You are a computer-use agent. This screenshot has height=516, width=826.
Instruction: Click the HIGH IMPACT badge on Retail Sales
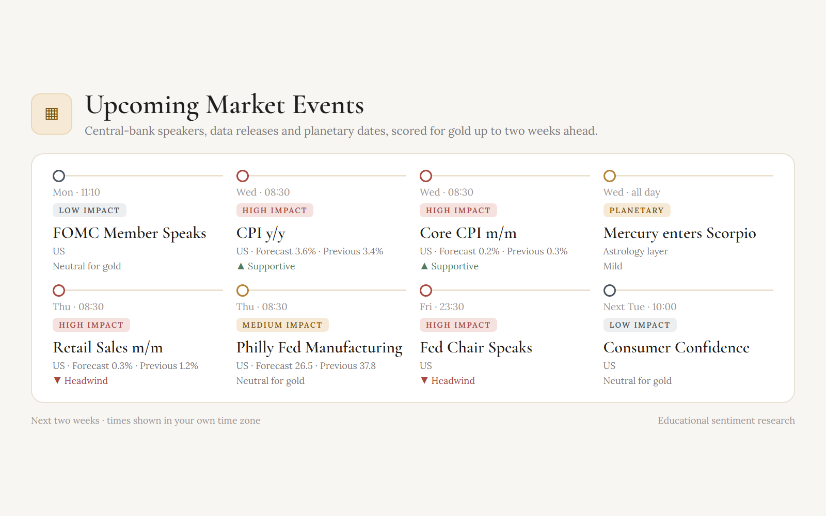click(91, 325)
